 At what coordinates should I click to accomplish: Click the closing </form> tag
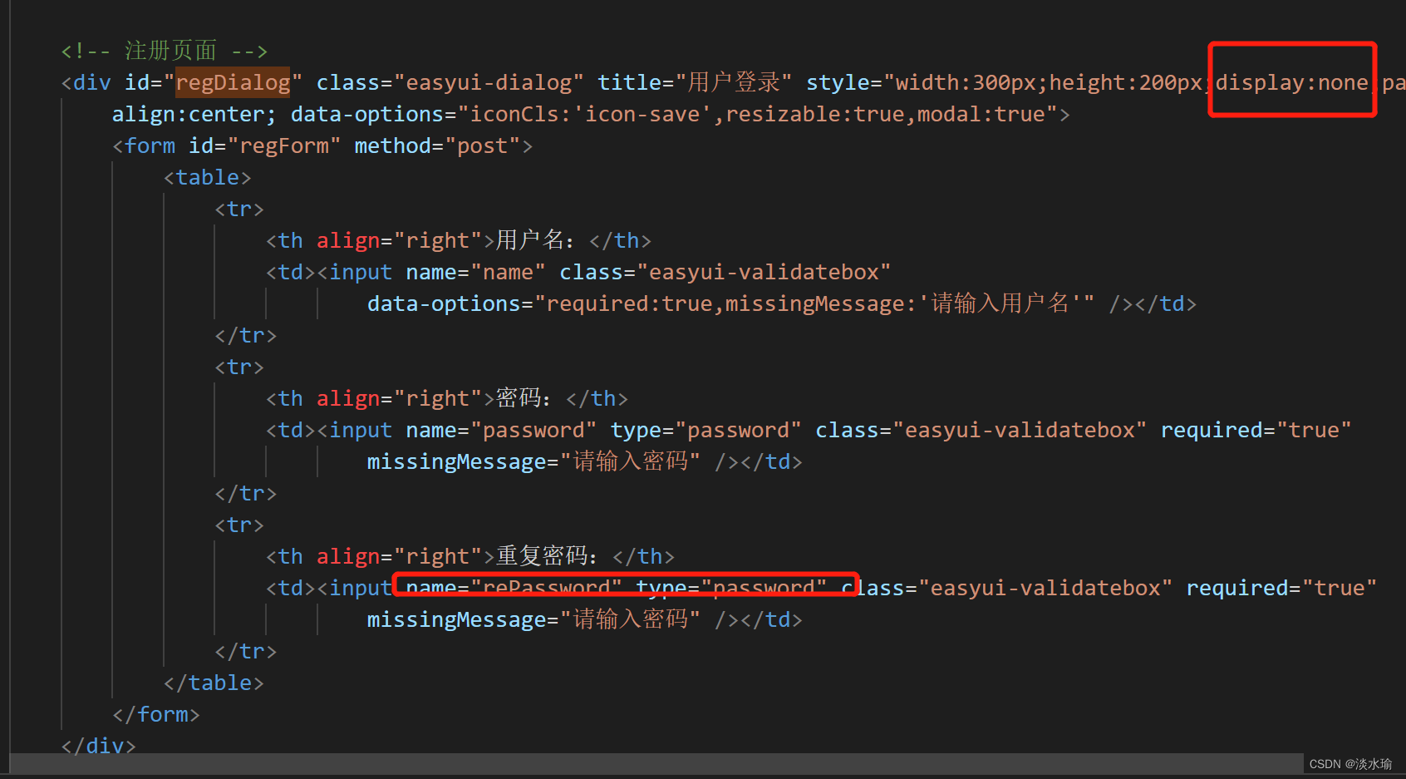[x=156, y=714]
